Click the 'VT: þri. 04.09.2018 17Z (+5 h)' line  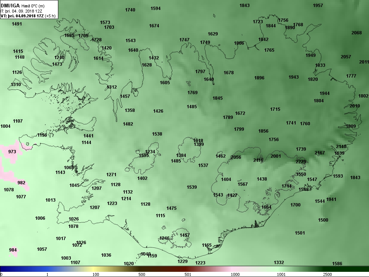tap(28, 16)
